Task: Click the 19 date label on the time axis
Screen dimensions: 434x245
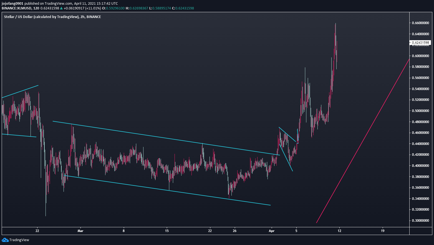Action: 383,231
